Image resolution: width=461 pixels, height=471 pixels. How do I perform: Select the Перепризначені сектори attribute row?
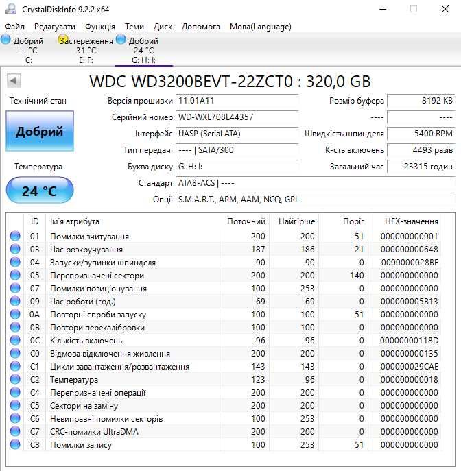click(224, 275)
